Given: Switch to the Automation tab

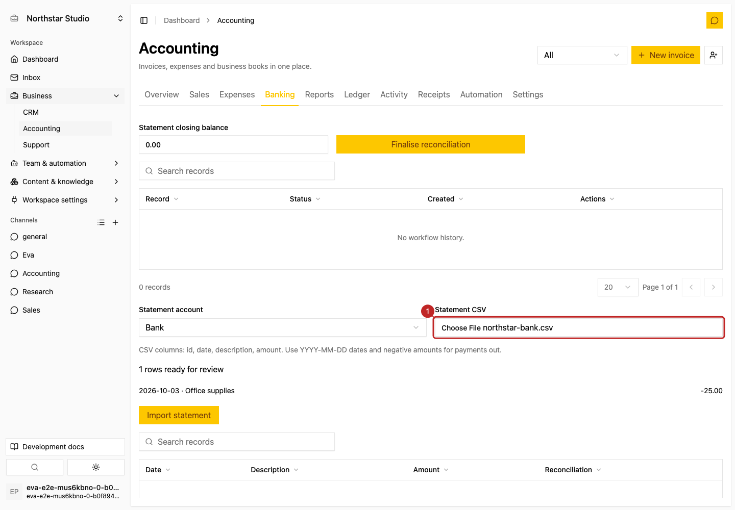Looking at the screenshot, I should tap(481, 94).
